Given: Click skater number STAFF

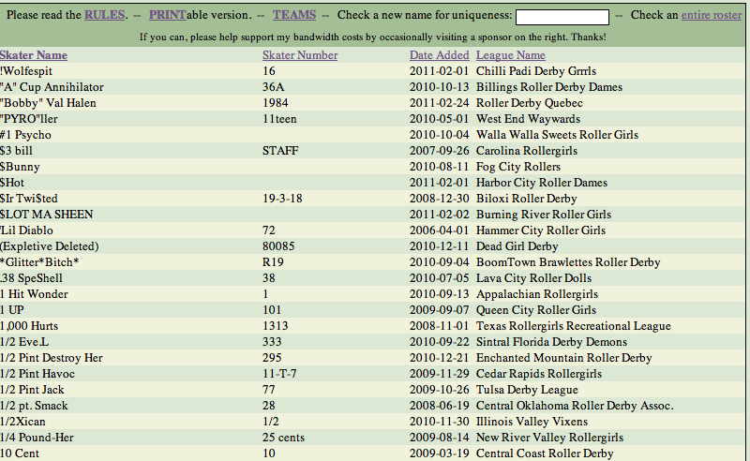Looking at the screenshot, I should [x=280, y=151].
